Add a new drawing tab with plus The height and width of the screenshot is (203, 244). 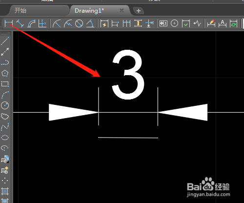coord(139,11)
